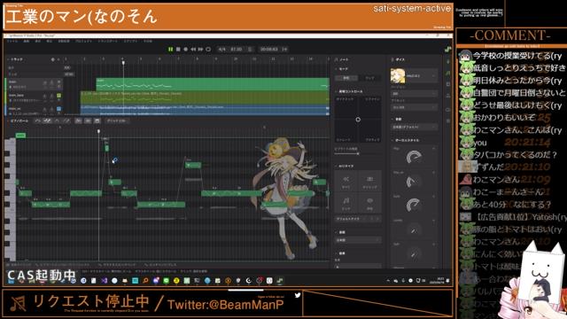Open the voice language dropdown 日本語(デフォルト)
Screen dimensions: 567x319
tap(415, 128)
